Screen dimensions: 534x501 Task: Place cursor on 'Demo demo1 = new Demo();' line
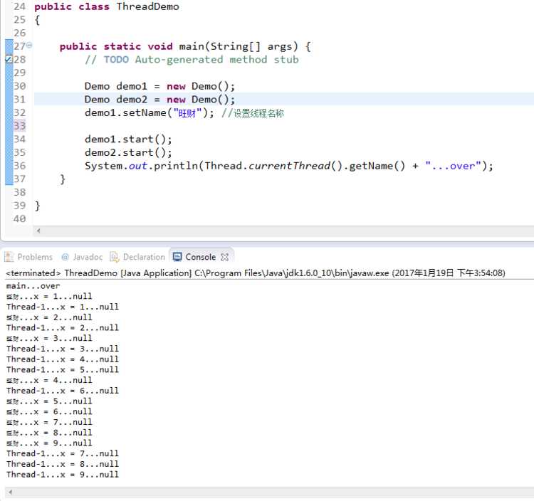pyautogui.click(x=159, y=86)
